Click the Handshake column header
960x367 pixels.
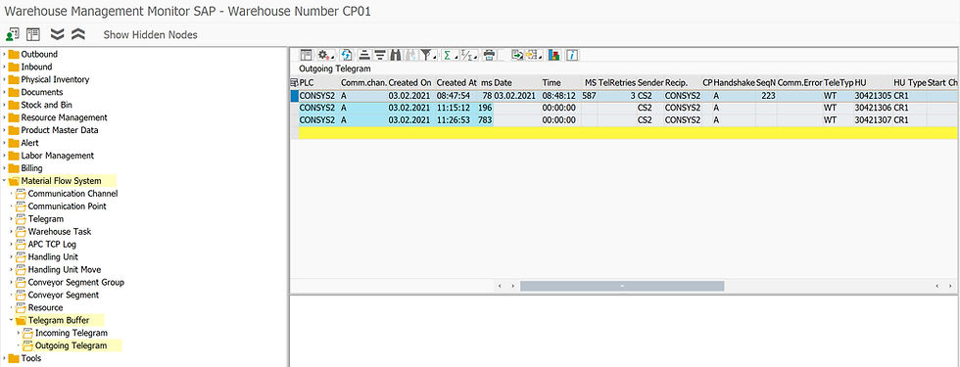(734, 82)
